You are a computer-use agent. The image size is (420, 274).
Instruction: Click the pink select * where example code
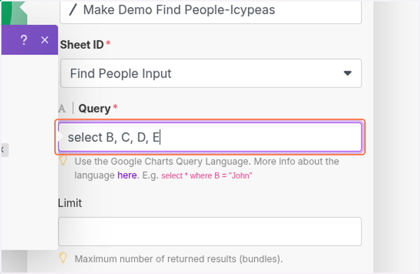tap(206, 175)
